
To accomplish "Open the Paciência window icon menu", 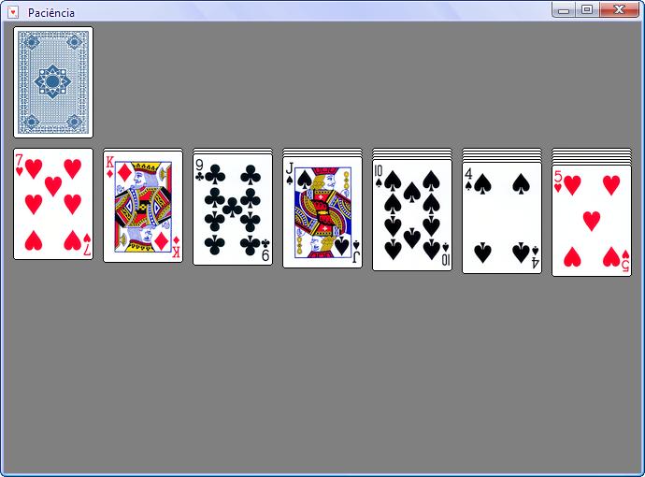I will (x=13, y=12).
